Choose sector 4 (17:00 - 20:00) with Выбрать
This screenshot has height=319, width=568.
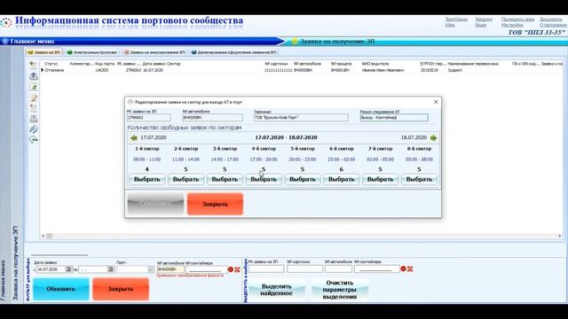pyautogui.click(x=264, y=179)
